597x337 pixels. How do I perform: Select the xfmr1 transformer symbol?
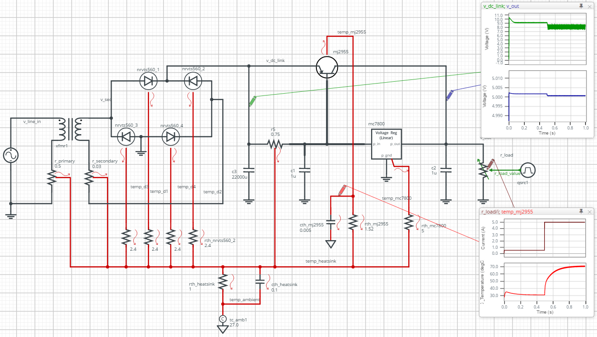(70, 130)
